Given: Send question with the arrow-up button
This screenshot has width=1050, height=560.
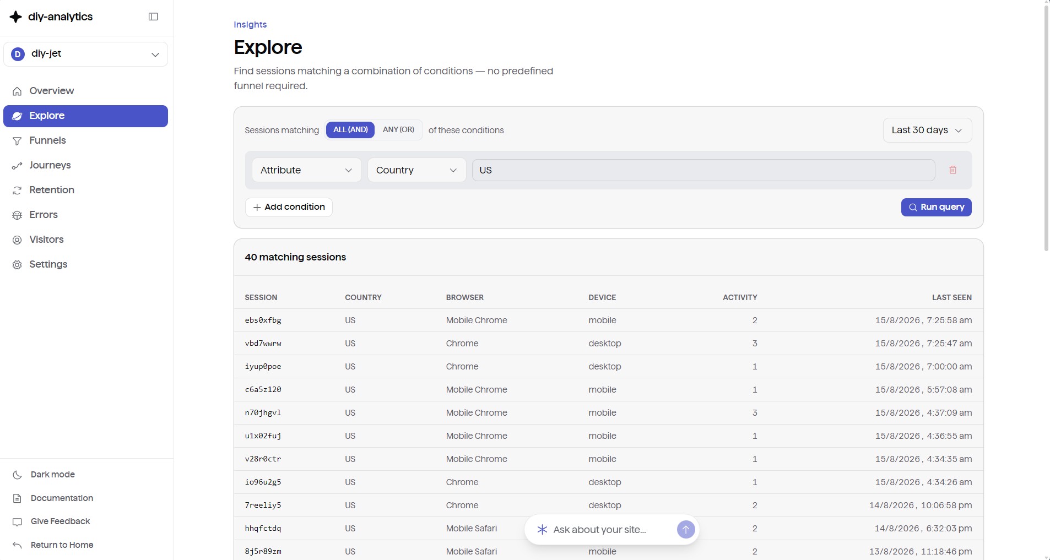Looking at the screenshot, I should tap(685, 530).
